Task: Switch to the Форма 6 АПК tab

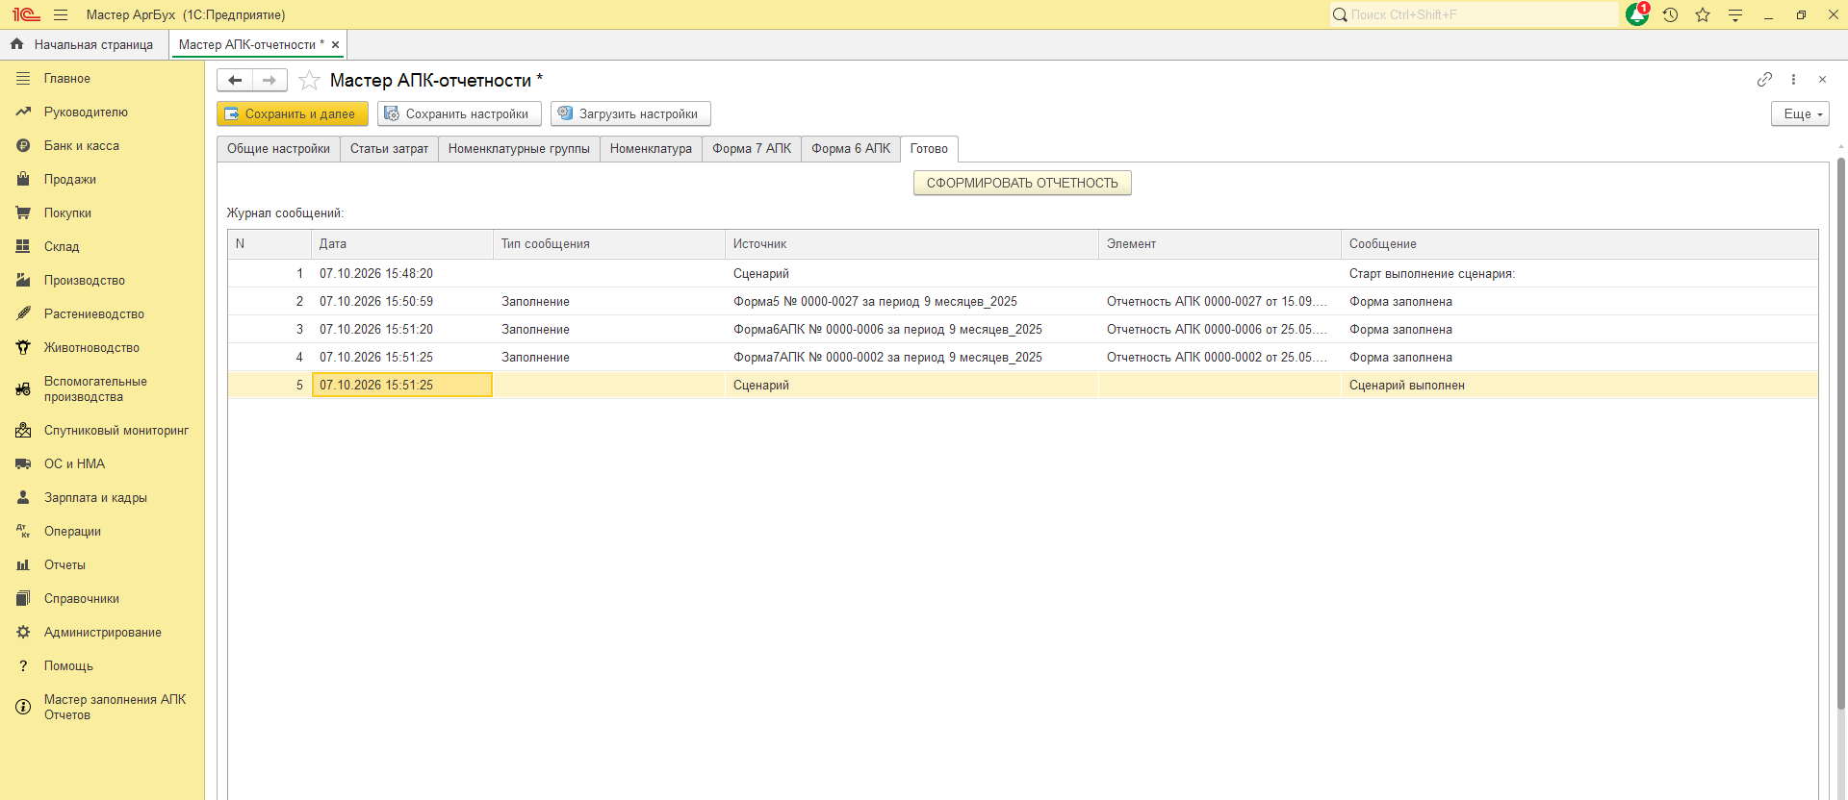Action: pyautogui.click(x=851, y=149)
